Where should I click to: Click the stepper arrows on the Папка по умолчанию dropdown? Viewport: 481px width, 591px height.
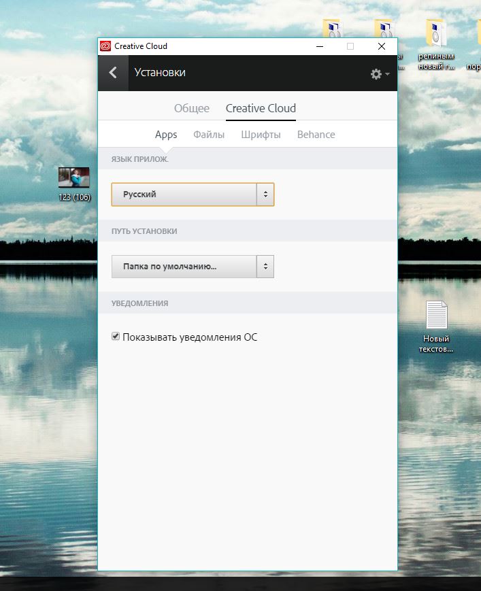pos(265,267)
